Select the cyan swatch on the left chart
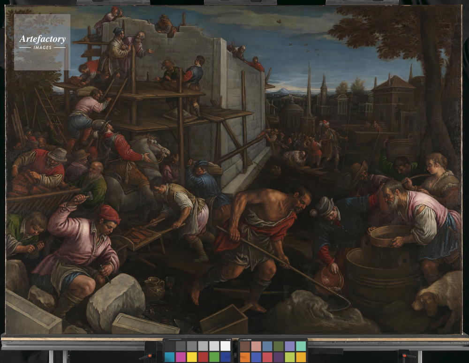The image size is (469, 363). tap(169, 357)
